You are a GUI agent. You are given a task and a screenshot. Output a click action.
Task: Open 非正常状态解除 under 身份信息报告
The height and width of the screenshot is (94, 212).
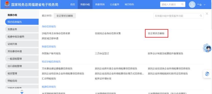click(156, 34)
